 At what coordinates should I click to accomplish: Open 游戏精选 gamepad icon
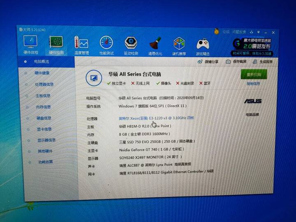click(203, 46)
